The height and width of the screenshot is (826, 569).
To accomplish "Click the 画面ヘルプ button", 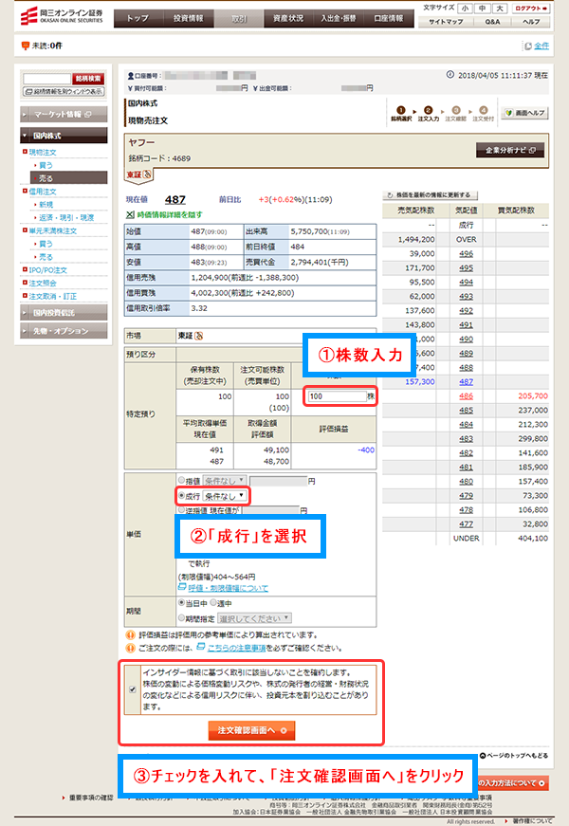I will point(524,113).
